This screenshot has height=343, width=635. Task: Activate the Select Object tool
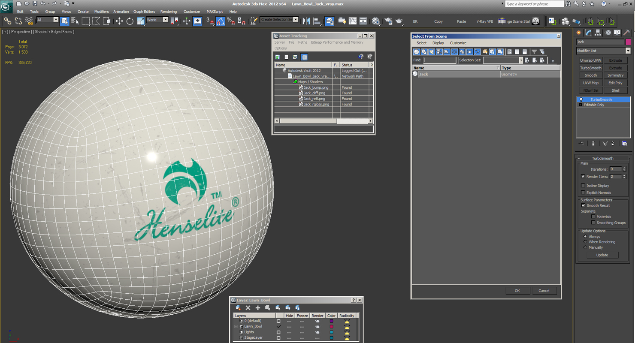pyautogui.click(x=65, y=21)
